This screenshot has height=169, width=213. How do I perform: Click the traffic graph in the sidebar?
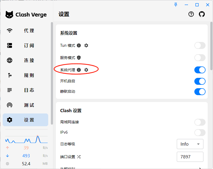pyautogui.click(x=26, y=139)
